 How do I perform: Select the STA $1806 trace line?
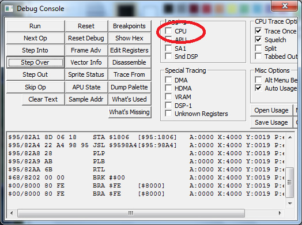[146, 137]
